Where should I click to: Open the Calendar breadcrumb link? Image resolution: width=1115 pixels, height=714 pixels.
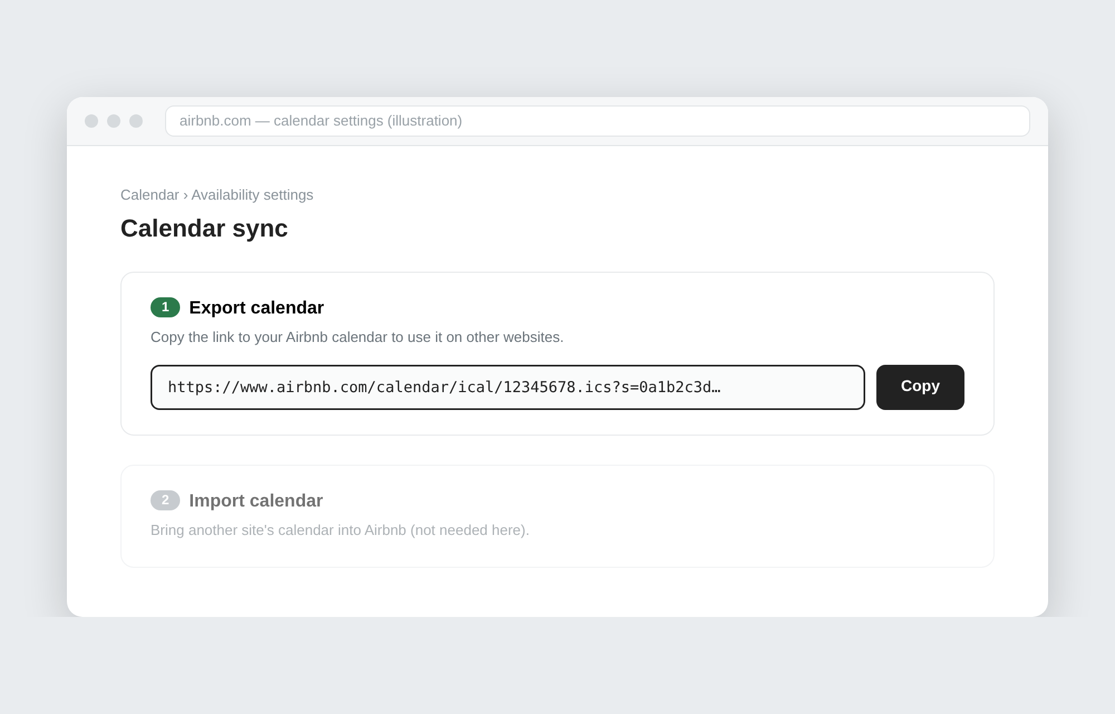[x=149, y=195]
